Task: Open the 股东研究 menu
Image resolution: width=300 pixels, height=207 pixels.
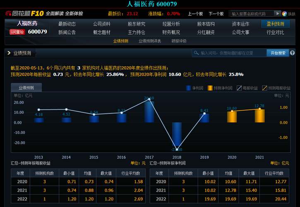Action: [x=137, y=24]
